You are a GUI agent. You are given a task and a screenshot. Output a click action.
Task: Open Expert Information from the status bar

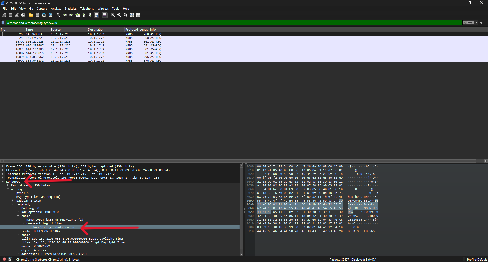click(4, 259)
